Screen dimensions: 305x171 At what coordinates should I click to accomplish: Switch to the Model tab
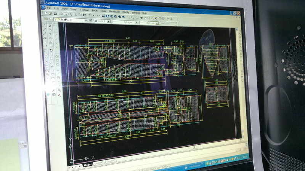[87, 165]
